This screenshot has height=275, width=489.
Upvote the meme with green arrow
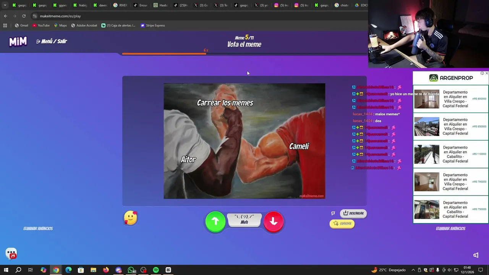click(215, 221)
